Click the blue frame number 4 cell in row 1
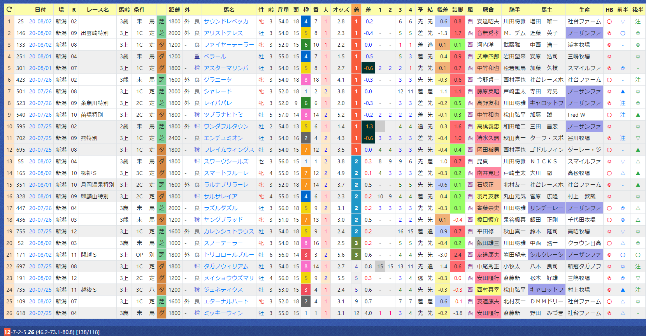The width and height of the screenshot is (646, 336). click(306, 21)
